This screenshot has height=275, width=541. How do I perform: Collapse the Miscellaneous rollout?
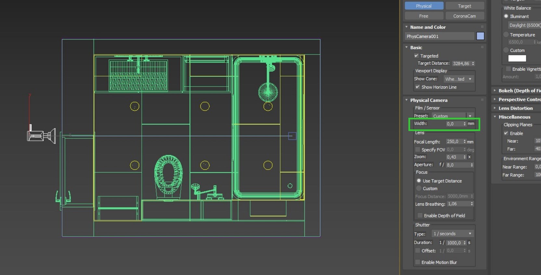pyautogui.click(x=495, y=117)
